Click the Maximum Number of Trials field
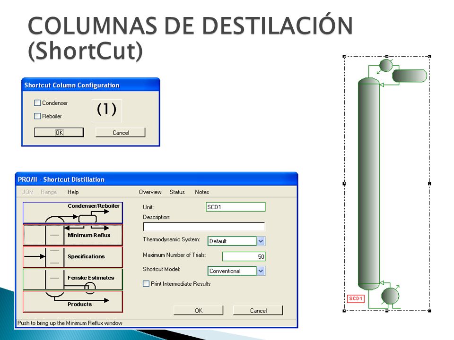Viewport: 454px width, 340px height. tap(244, 256)
